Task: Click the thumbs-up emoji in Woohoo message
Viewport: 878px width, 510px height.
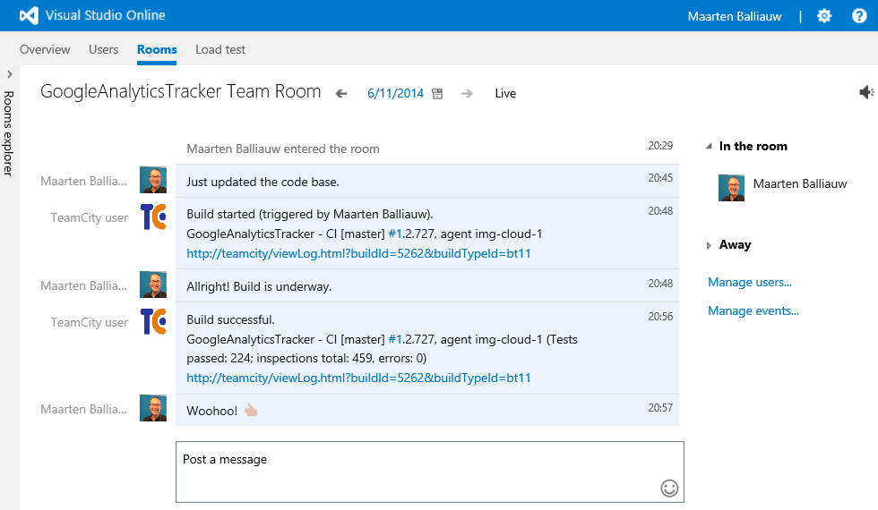Action: click(251, 410)
